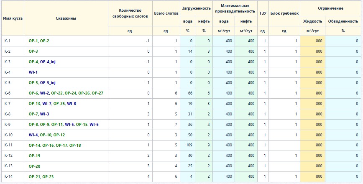The image size is (363, 184).
Task: Select row name K-11
Action: (8, 146)
